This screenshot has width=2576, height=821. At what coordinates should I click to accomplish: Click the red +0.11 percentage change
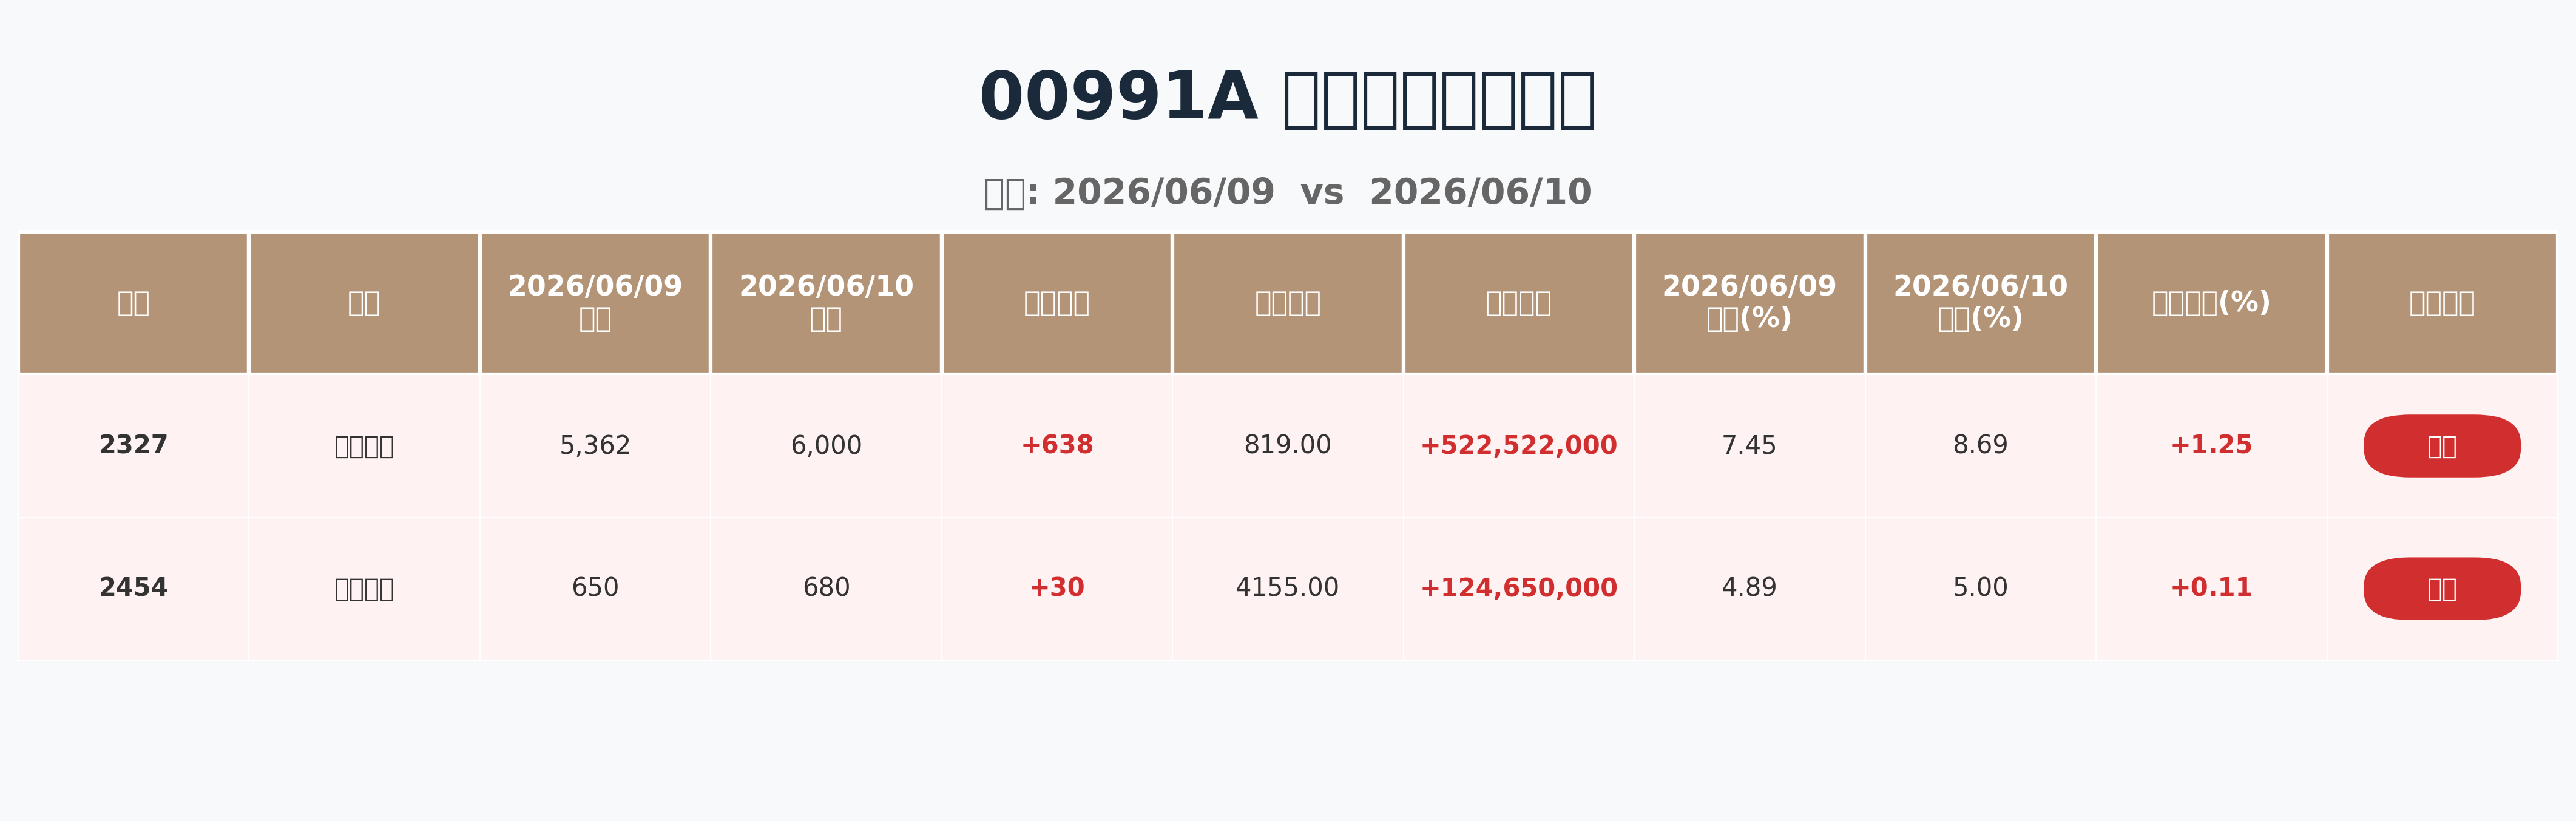pos(2211,588)
